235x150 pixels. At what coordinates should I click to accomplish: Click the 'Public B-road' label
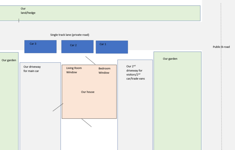(x=221, y=47)
